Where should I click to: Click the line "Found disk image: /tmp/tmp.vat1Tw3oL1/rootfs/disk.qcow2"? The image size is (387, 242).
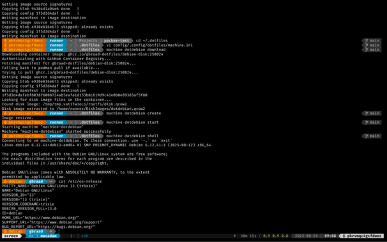[x=64, y=104]
